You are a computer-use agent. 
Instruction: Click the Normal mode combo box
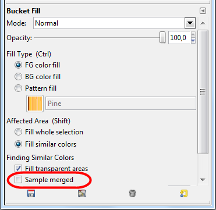click(x=115, y=23)
